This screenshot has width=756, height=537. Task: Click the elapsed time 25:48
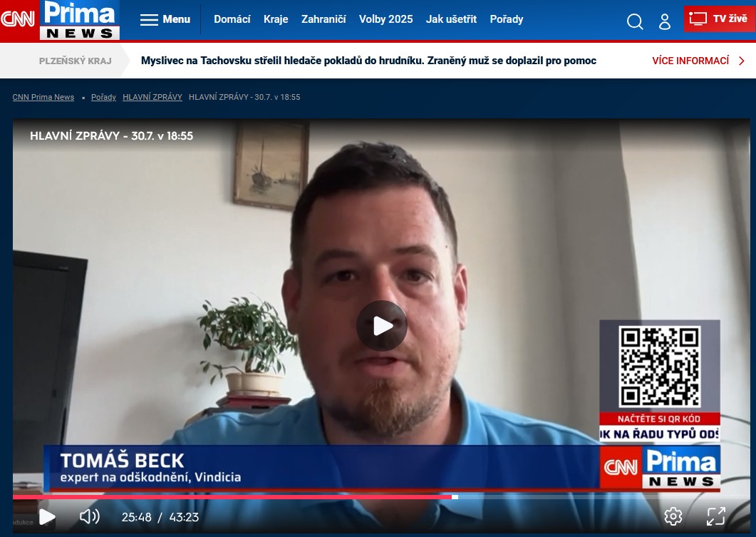[x=136, y=517]
